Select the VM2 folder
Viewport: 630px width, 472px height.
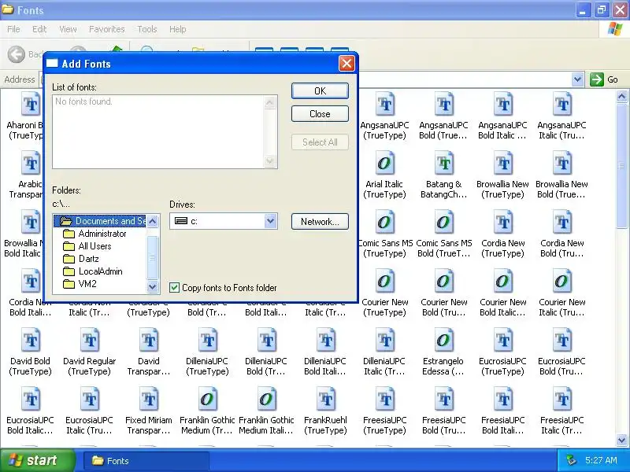[80, 284]
